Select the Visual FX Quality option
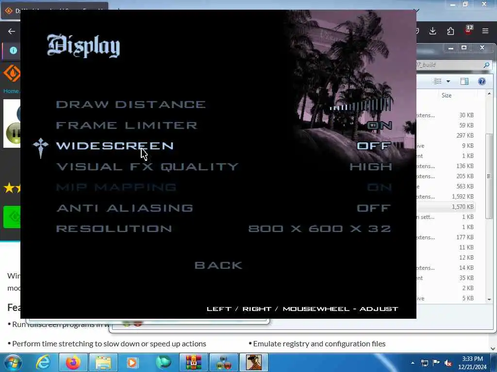497x372 pixels. [x=147, y=167]
